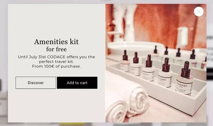
Task: Click the dropper cap of the nearest bottle
Action: (x=186, y=70)
